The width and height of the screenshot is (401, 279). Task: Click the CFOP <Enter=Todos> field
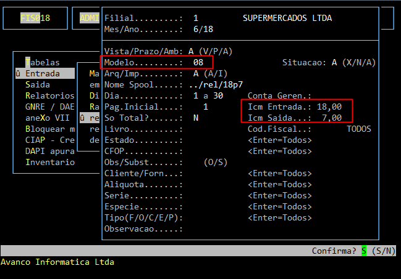(x=279, y=151)
